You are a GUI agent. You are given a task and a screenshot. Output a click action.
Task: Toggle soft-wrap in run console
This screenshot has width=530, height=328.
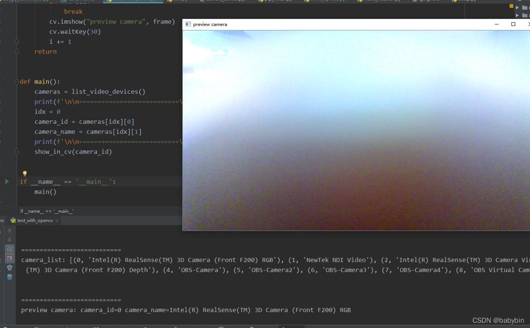[x=10, y=249]
